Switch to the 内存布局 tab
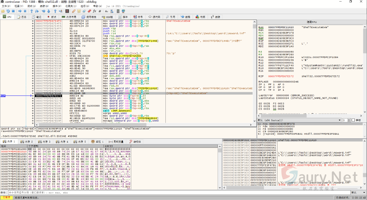 (x=69, y=17)
